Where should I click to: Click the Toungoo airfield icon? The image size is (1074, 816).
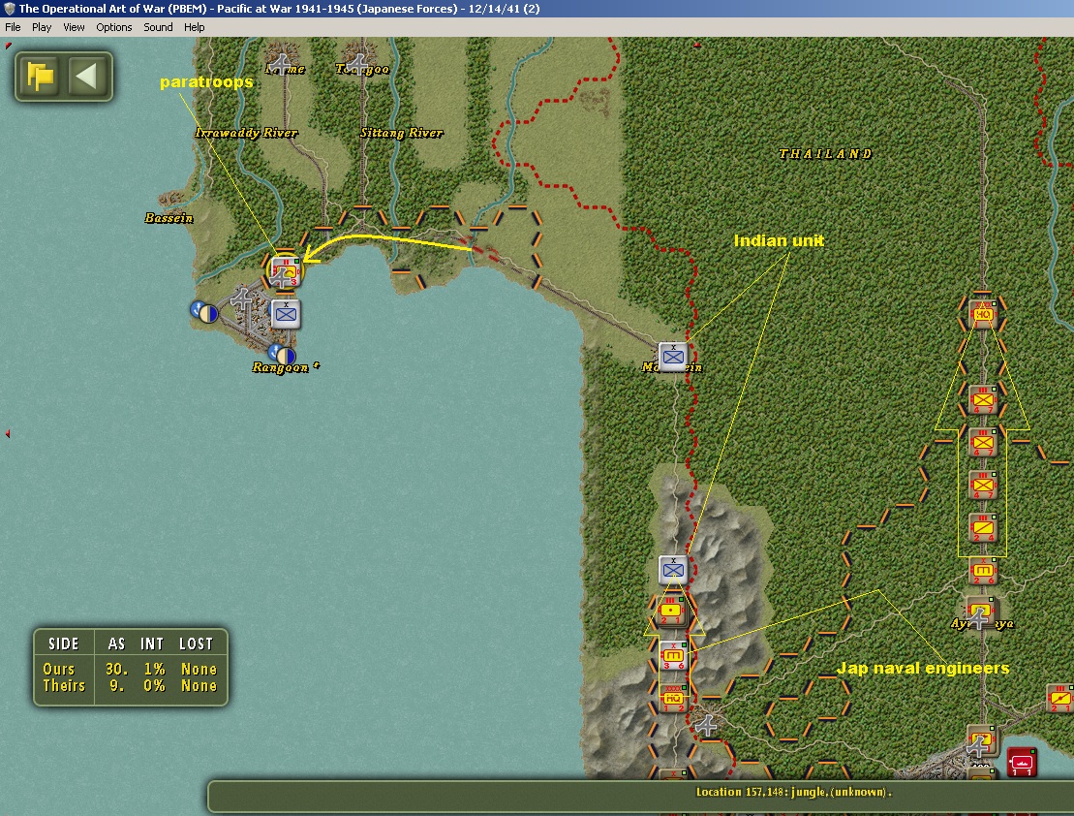tap(356, 63)
